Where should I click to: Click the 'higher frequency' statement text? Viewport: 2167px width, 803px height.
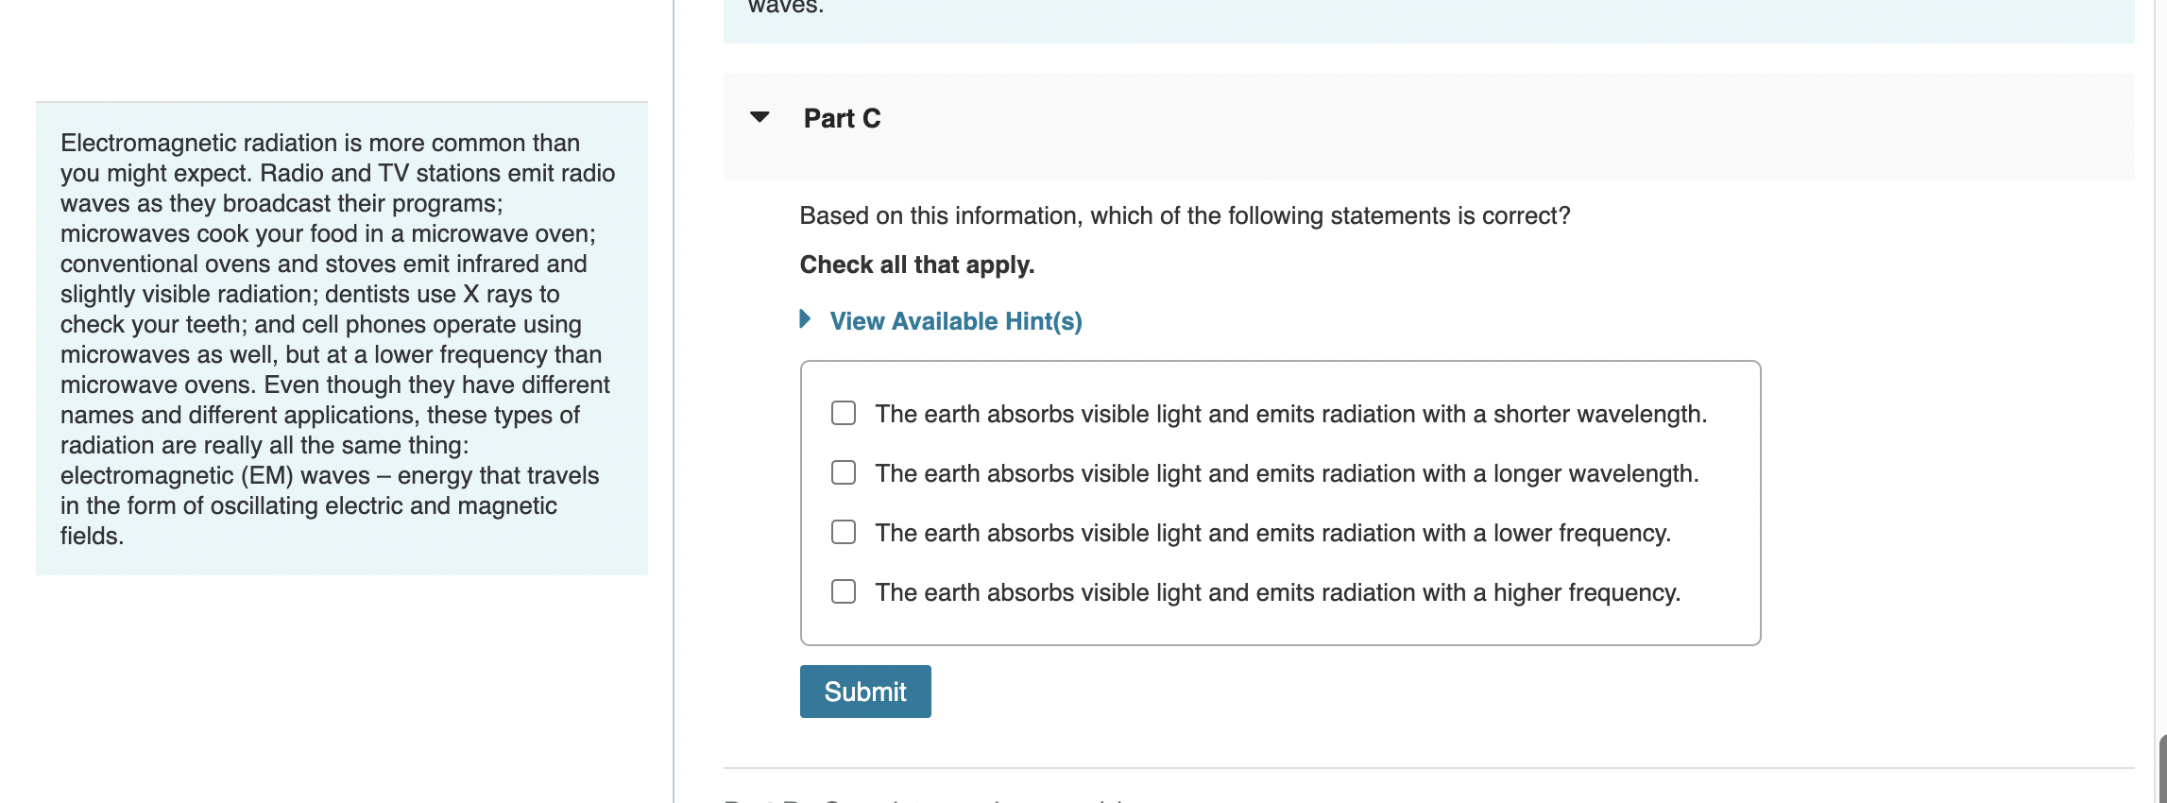(1277, 592)
